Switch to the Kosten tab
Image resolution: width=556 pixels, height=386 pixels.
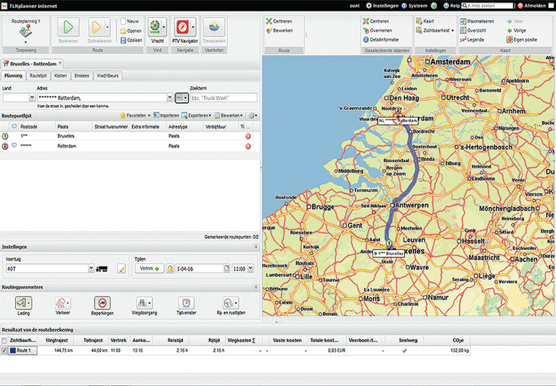[x=60, y=76]
